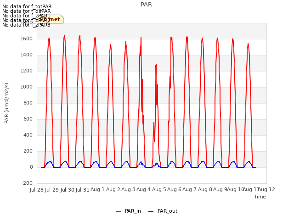
Task: Click the Jul 29 x-axis date label
Action: pyautogui.click(x=52, y=190)
